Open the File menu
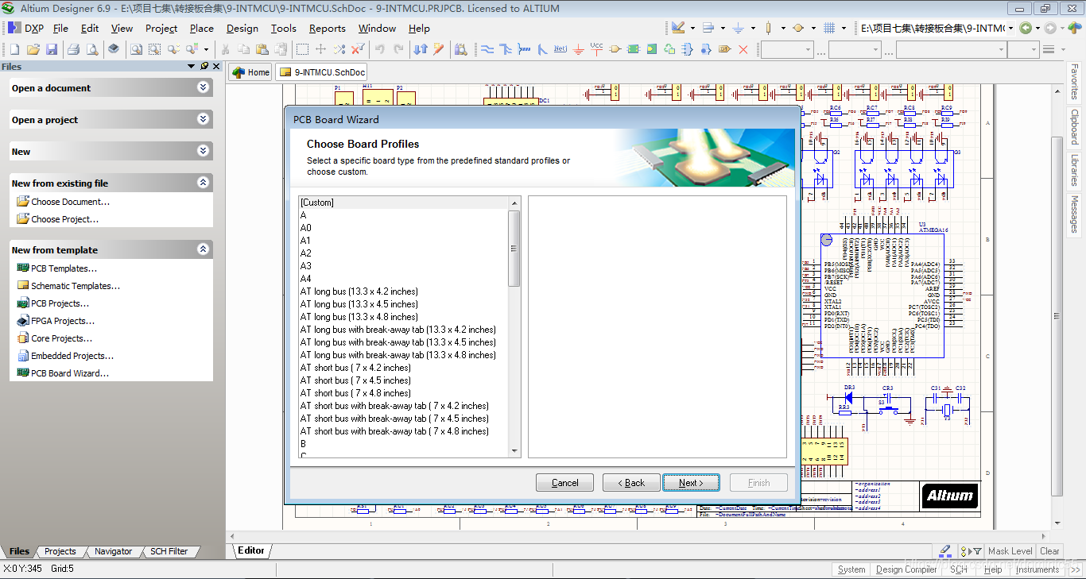This screenshot has height=579, width=1086. [60, 28]
